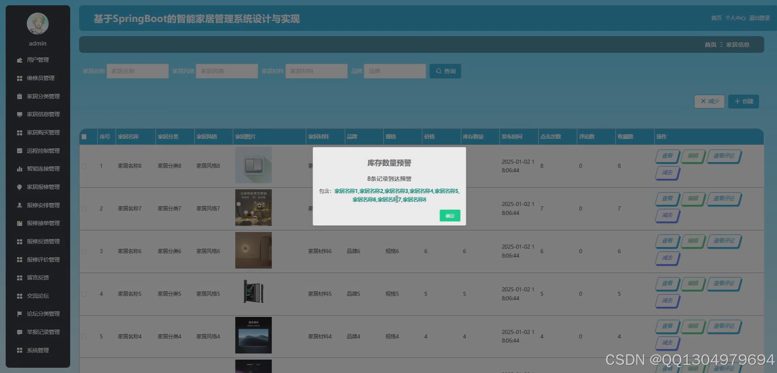Click 首页 link in top header
The height and width of the screenshot is (373, 777).
716,18
